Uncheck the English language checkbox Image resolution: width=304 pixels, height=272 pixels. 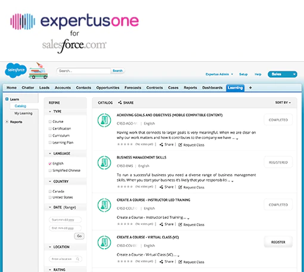click(x=50, y=163)
